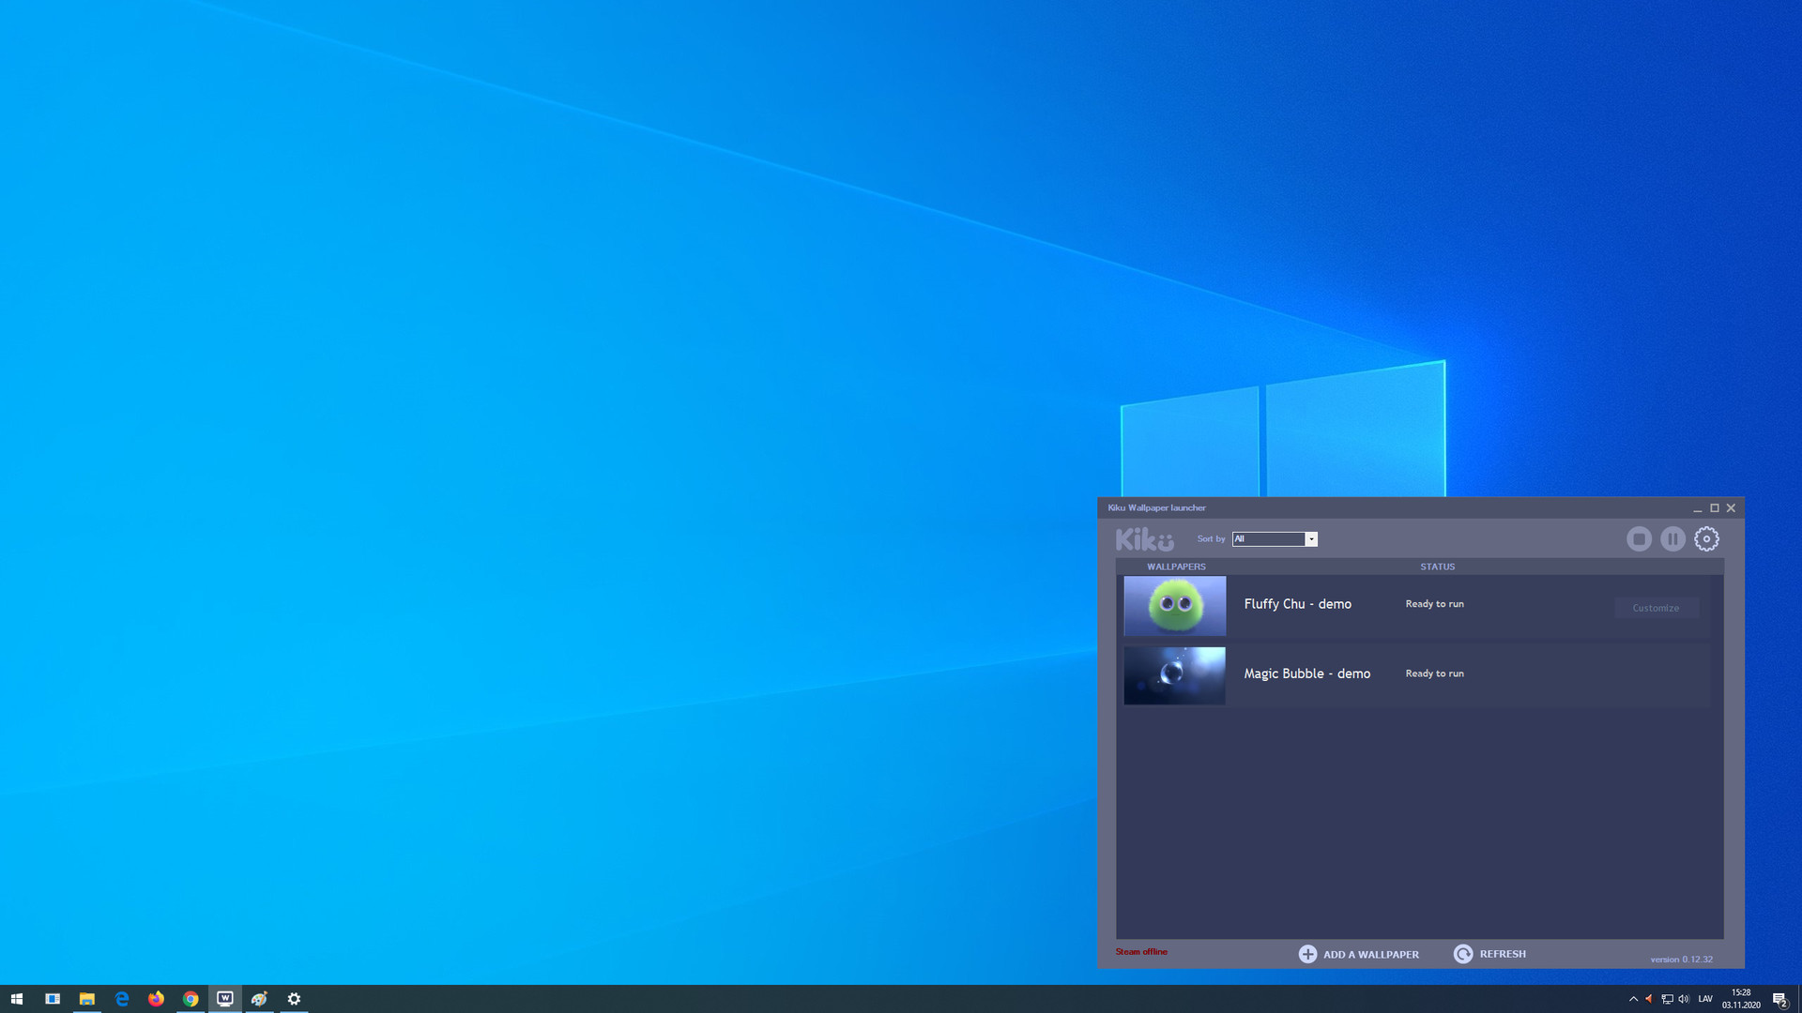This screenshot has width=1802, height=1013.
Task: Pause the wallpaper using the pause icon
Action: tap(1672, 538)
